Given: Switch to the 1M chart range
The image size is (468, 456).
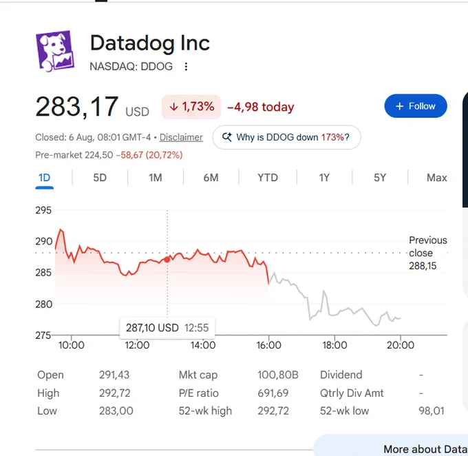Looking at the screenshot, I should click(156, 178).
